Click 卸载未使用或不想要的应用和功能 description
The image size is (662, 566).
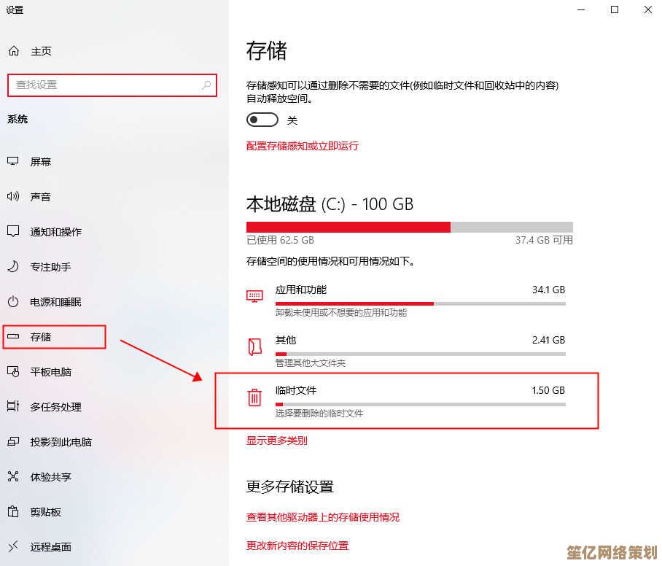click(x=341, y=313)
